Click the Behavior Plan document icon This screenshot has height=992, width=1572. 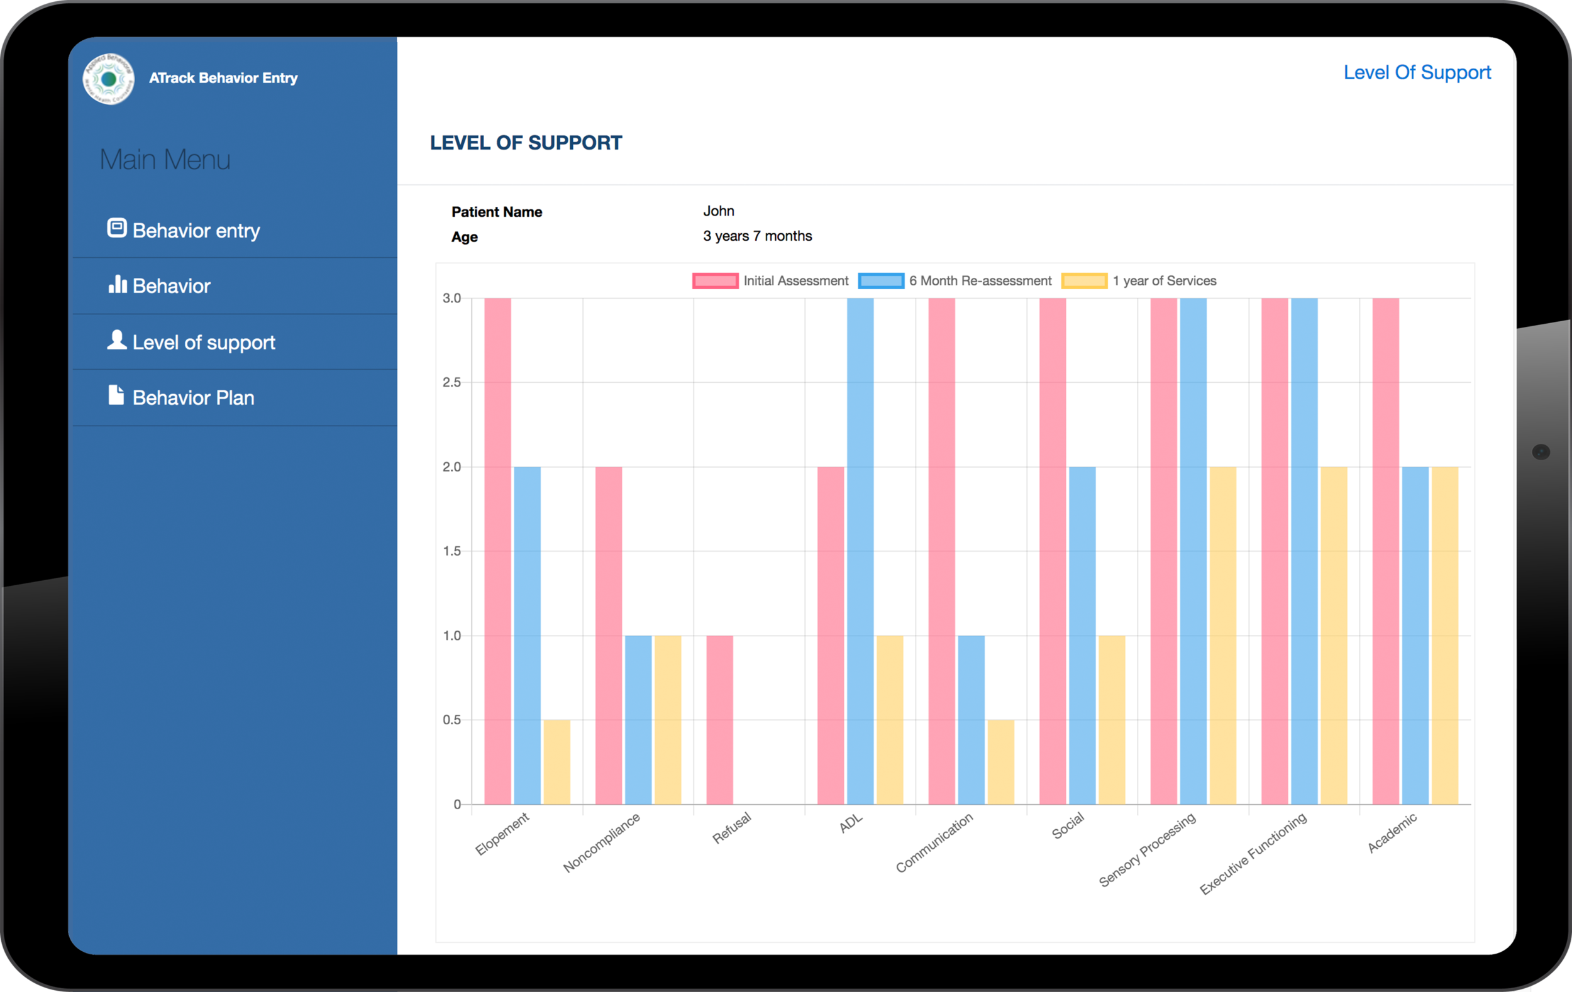click(x=116, y=395)
